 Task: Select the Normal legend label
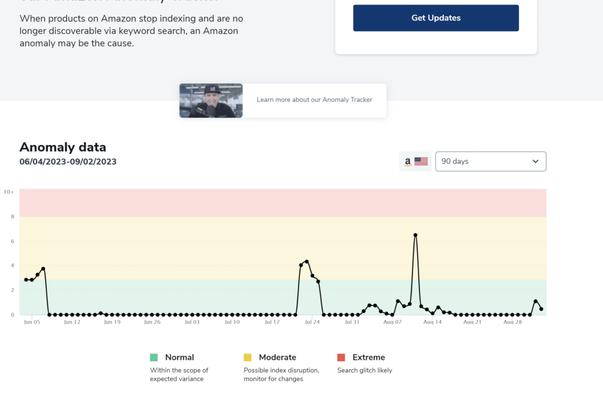[179, 357]
